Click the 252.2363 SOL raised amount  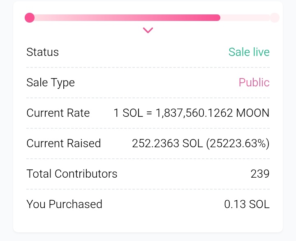click(x=167, y=144)
